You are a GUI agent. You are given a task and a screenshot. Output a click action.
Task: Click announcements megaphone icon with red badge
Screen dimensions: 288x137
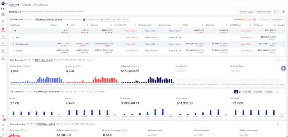[x=3, y=120]
